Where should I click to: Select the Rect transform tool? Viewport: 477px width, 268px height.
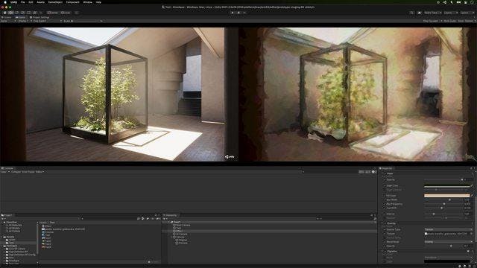28,13
